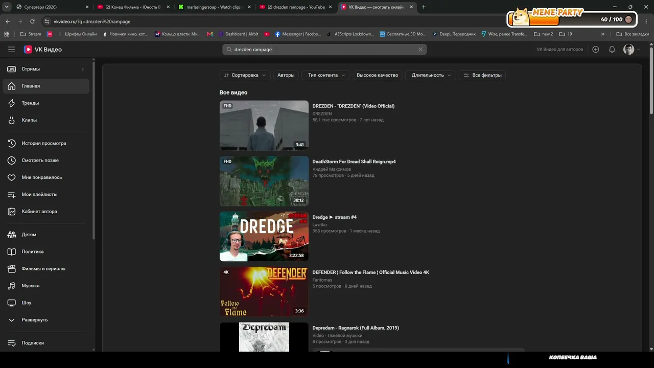
Task: Switch to the drezden rampage YouTube tab
Action: (x=295, y=7)
